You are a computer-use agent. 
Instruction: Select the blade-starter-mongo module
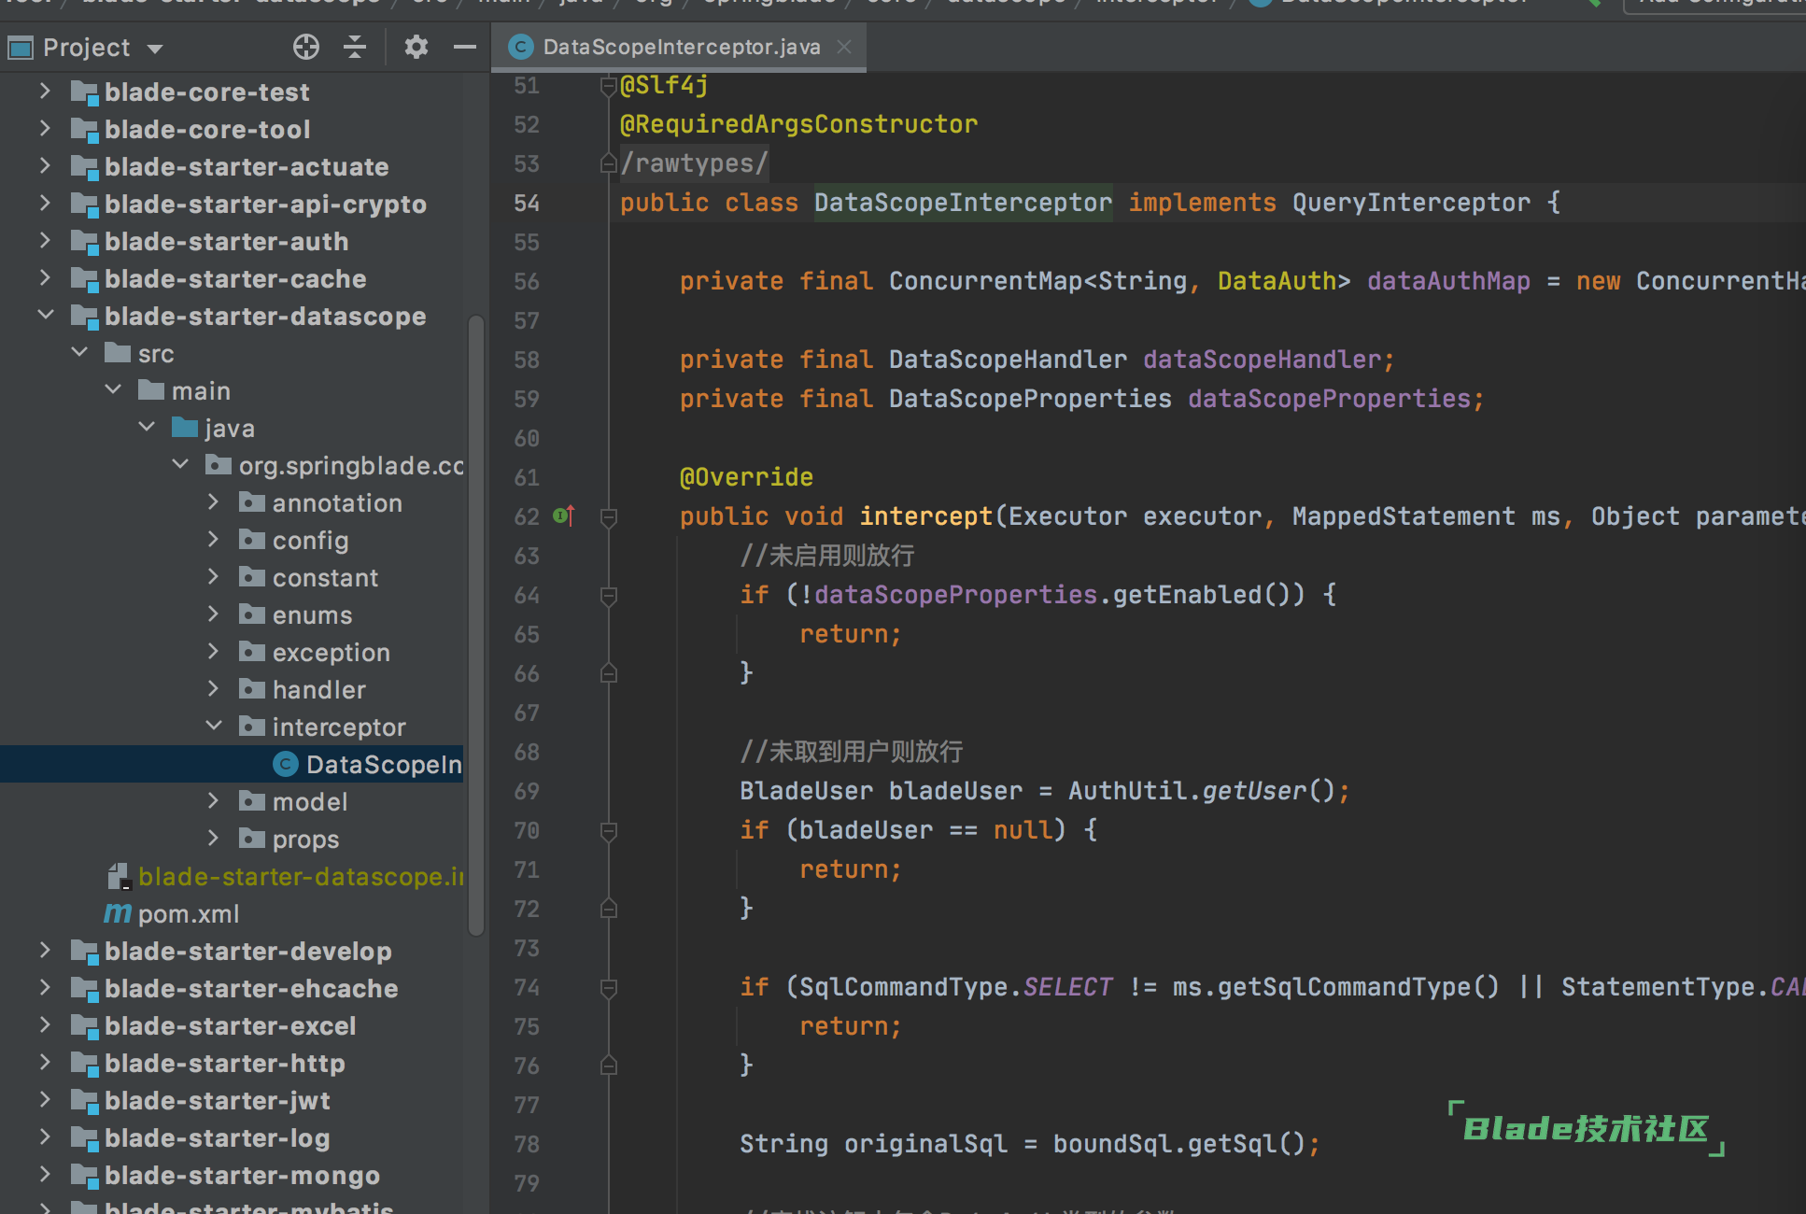coord(242,1175)
